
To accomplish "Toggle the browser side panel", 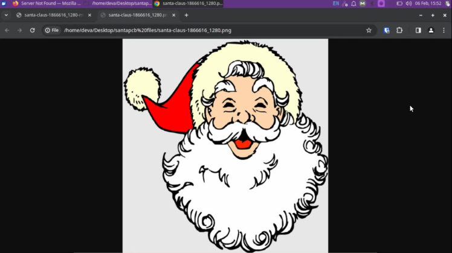I will 418,30.
